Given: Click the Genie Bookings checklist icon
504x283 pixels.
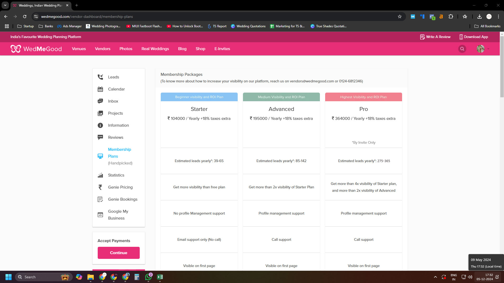Looking at the screenshot, I should click(100, 199).
